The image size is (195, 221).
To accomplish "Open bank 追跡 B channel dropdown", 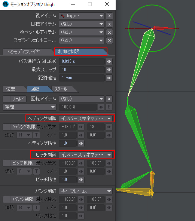I will 24,208.
